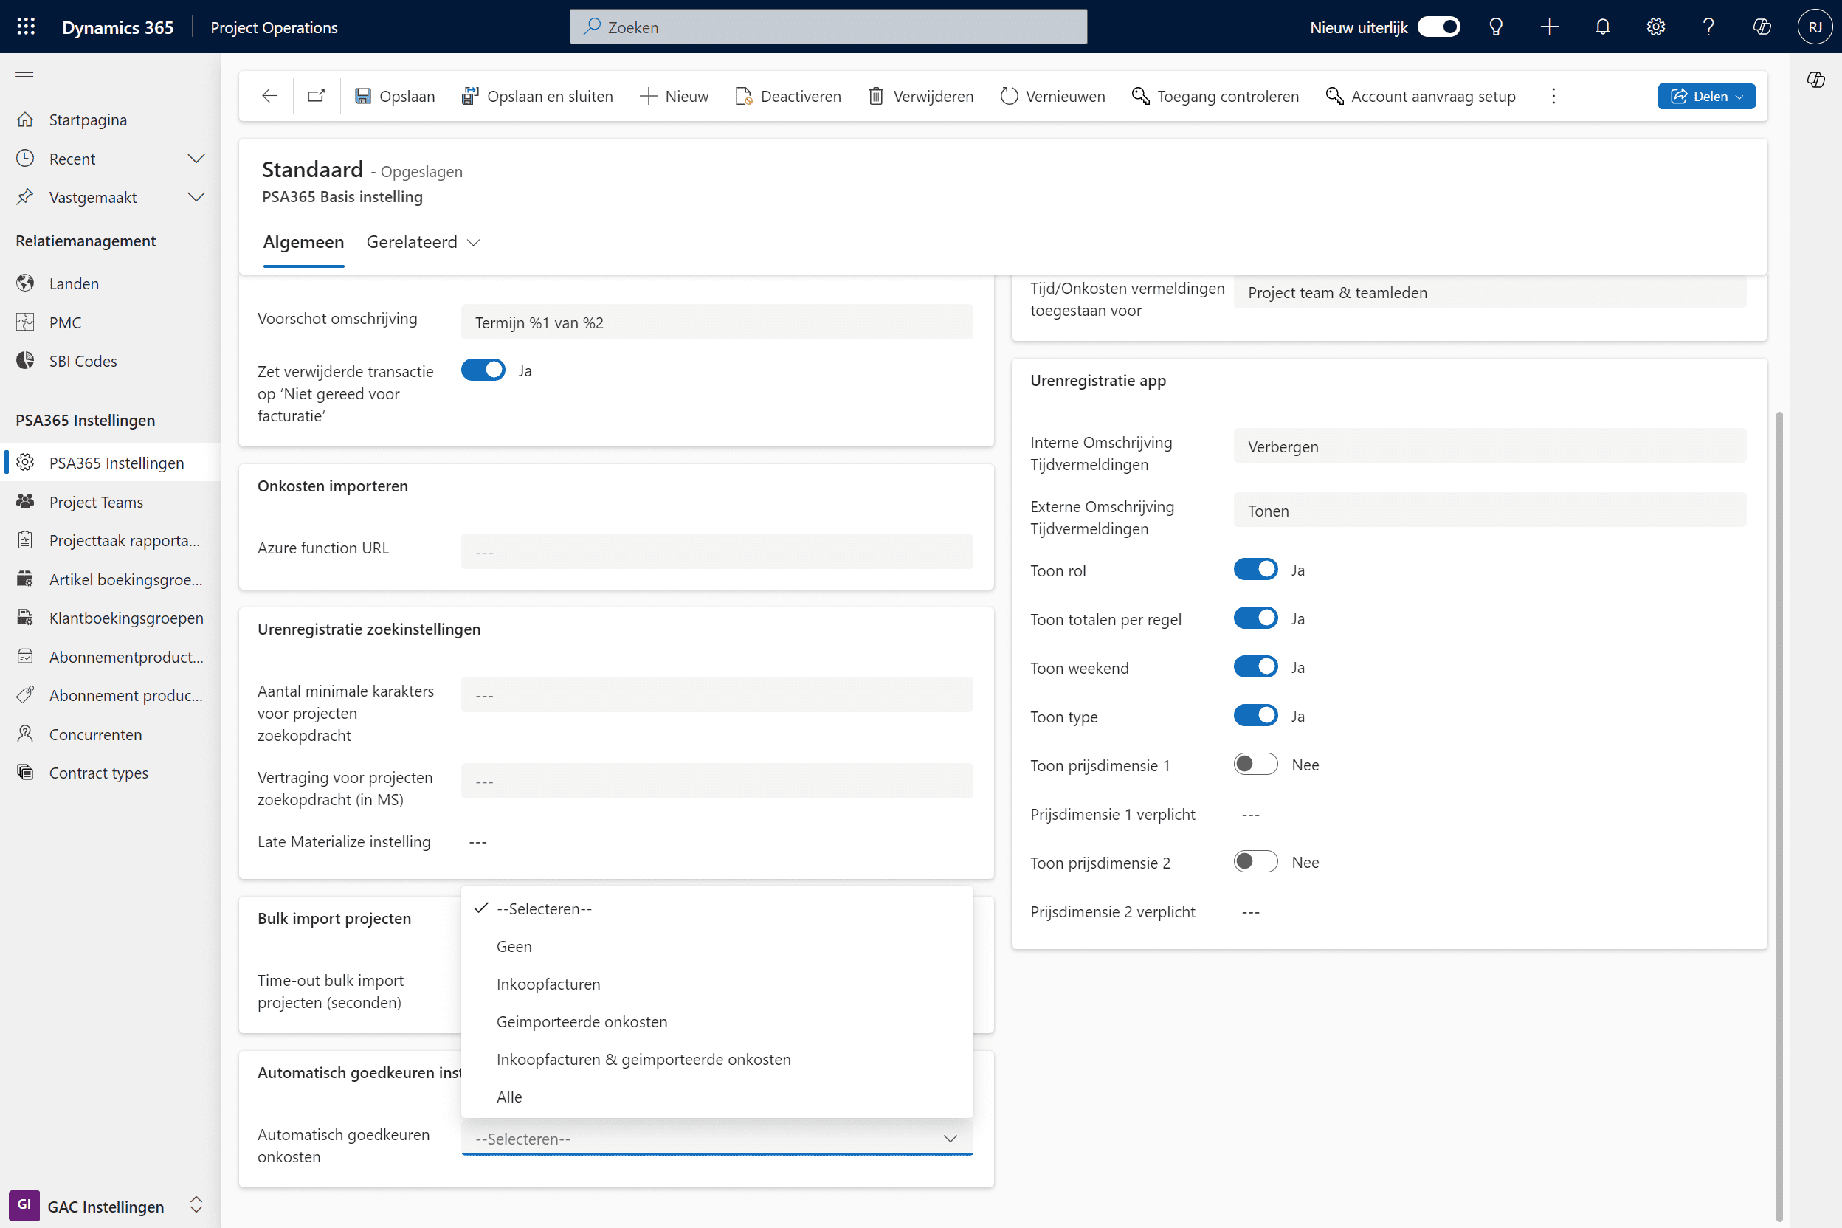Screen dimensions: 1842x1228
Task: Collapse the site map hamburger menu
Action: [25, 76]
